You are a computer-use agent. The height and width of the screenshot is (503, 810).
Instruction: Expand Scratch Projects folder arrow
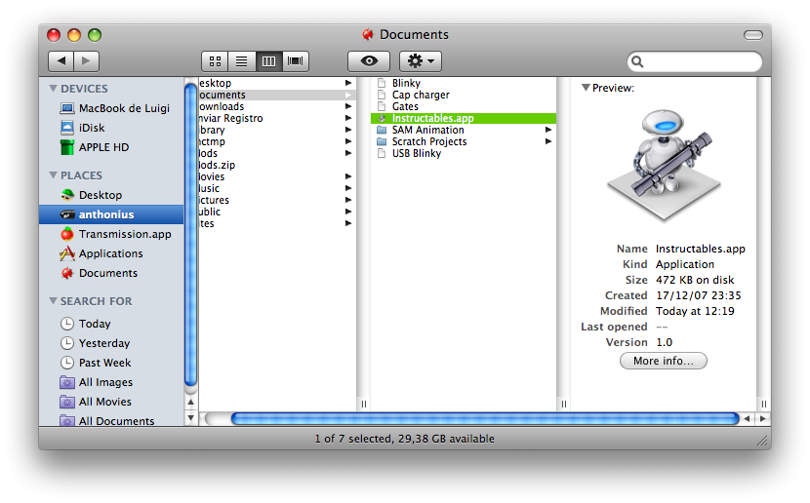coord(548,141)
